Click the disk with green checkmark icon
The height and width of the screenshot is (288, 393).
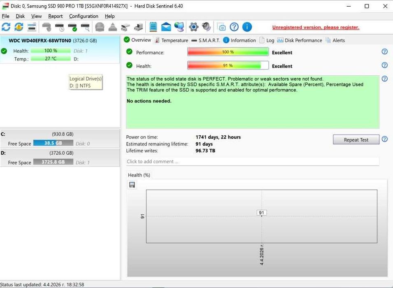click(x=72, y=27)
